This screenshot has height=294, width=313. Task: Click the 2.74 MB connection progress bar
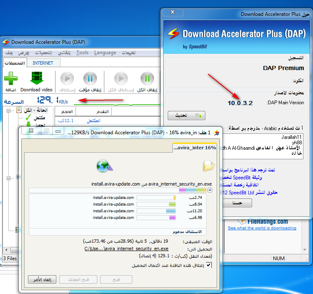click(156, 198)
